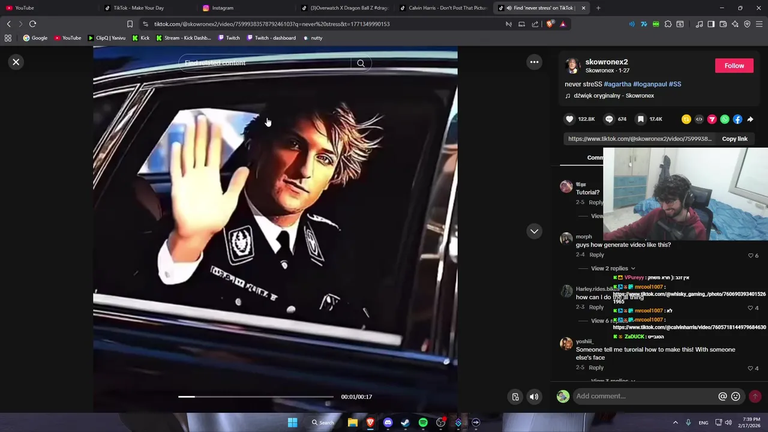The height and width of the screenshot is (432, 768).
Task: Share the video to WhatsApp
Action: (725, 119)
